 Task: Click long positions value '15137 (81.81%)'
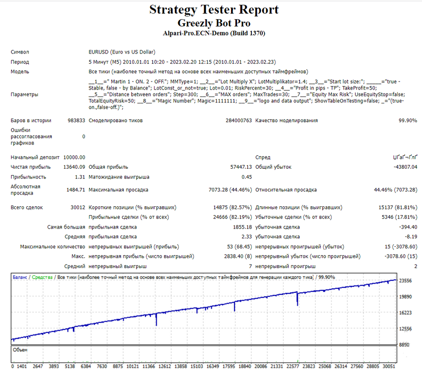point(398,208)
